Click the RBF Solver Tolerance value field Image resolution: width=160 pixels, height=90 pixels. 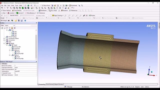tap(25, 75)
